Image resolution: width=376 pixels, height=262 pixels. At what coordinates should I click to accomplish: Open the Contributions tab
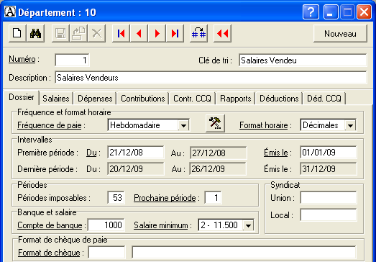[x=142, y=99]
